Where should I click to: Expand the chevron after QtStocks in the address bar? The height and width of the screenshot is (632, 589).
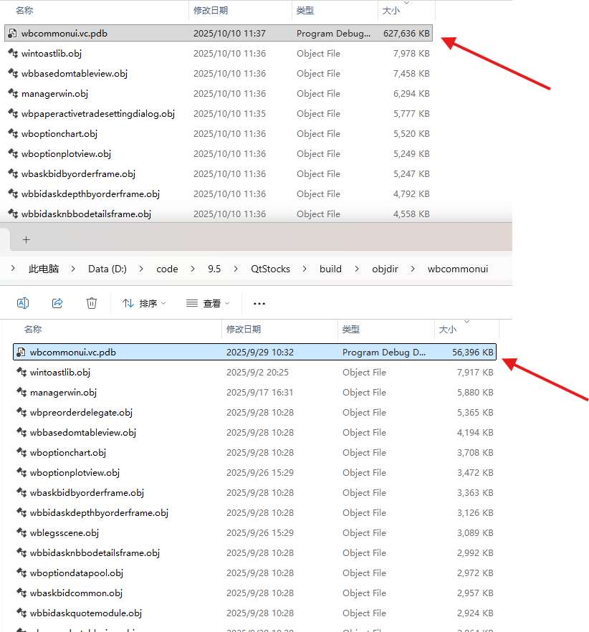305,269
